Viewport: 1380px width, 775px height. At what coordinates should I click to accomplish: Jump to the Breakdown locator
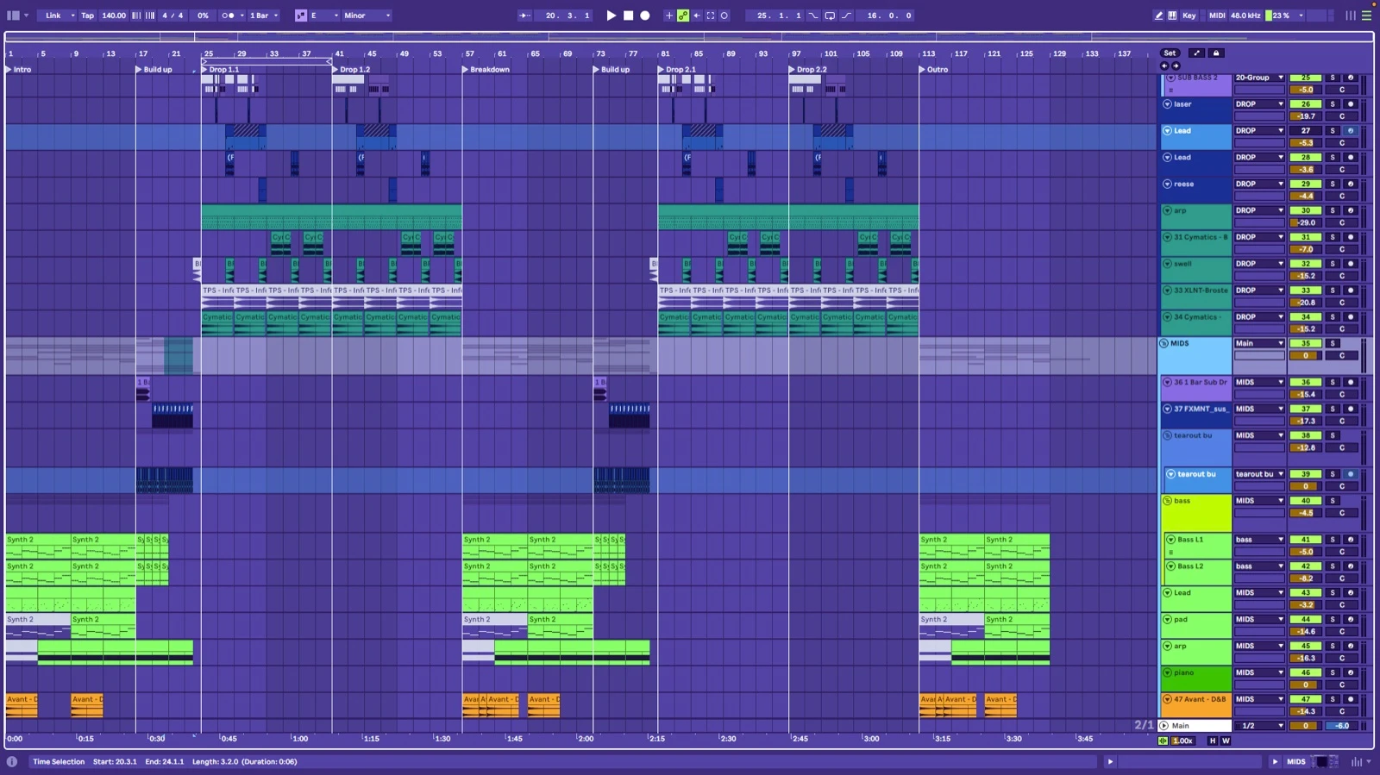point(486,70)
